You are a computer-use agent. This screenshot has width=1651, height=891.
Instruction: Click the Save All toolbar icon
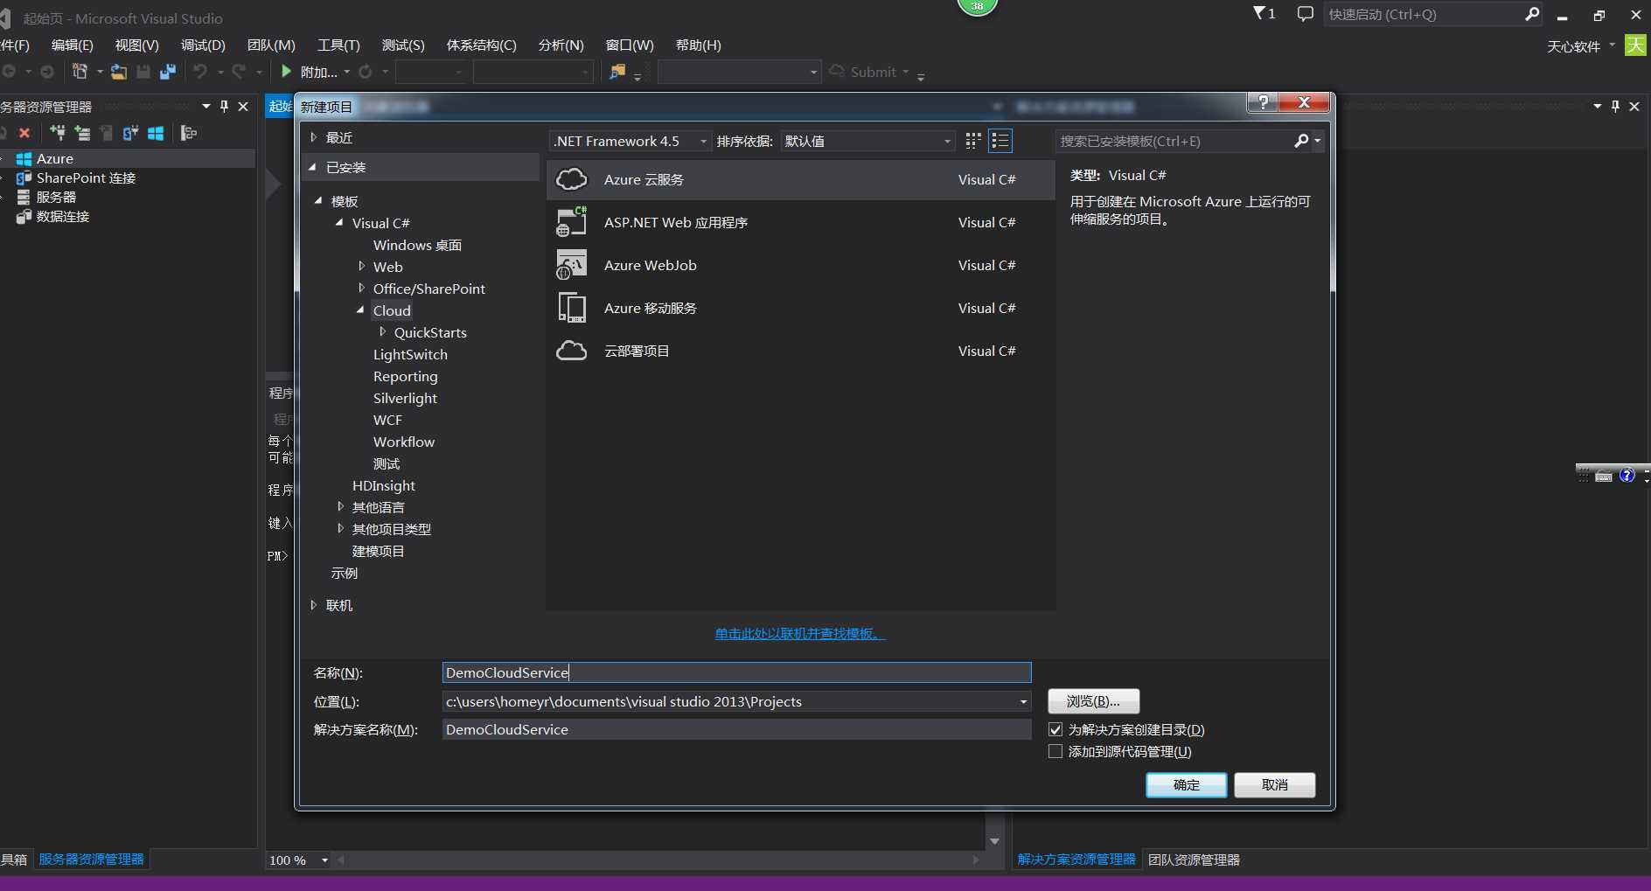click(168, 72)
